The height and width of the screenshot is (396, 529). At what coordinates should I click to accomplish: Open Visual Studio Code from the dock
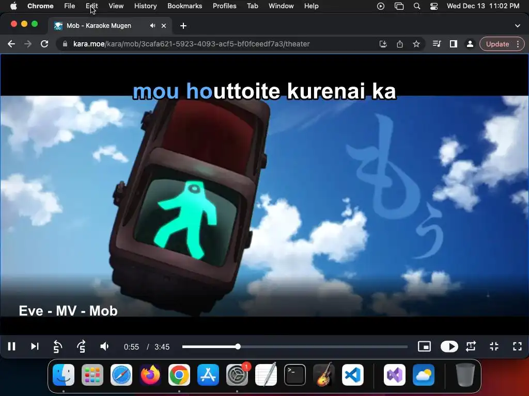pos(353,375)
